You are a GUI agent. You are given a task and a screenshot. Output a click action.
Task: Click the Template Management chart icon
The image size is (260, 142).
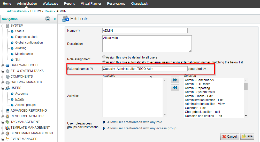pyautogui.click(x=7, y=128)
